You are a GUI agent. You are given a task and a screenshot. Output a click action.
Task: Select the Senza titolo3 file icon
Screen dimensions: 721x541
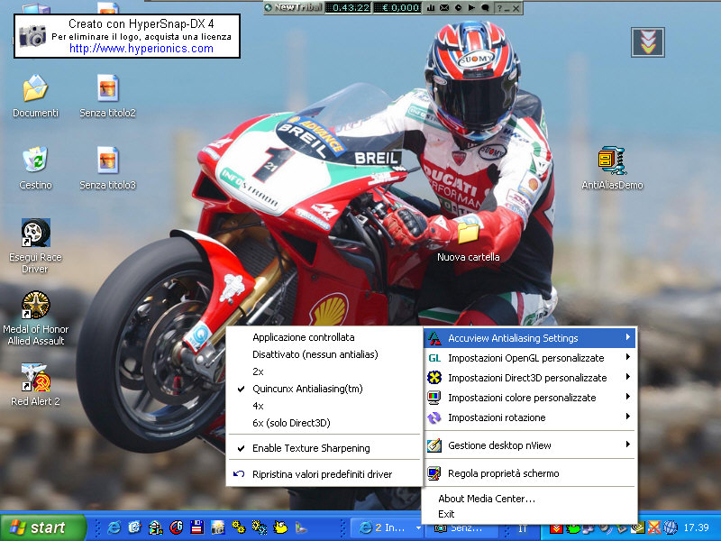108,160
